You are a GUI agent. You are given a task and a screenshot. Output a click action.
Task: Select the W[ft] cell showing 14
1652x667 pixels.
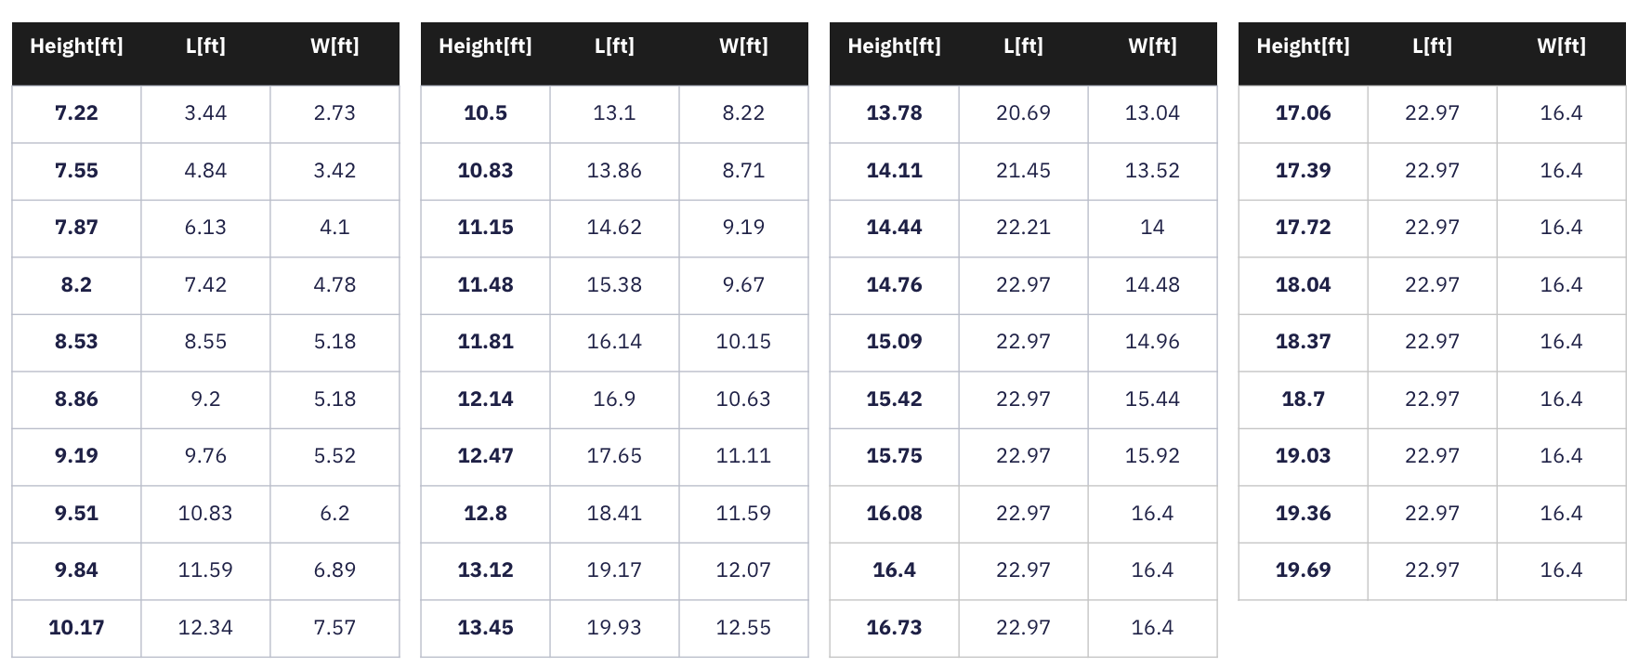(x=1152, y=228)
